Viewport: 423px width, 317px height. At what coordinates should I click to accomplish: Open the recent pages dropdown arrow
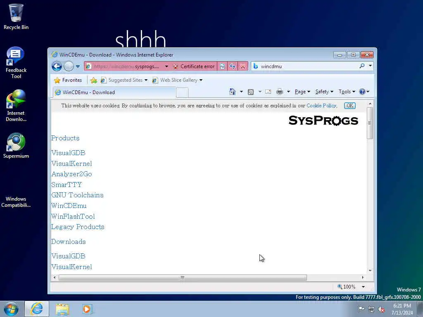pos(78,66)
